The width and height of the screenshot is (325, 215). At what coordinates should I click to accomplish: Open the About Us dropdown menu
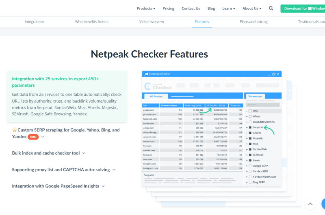point(252,8)
